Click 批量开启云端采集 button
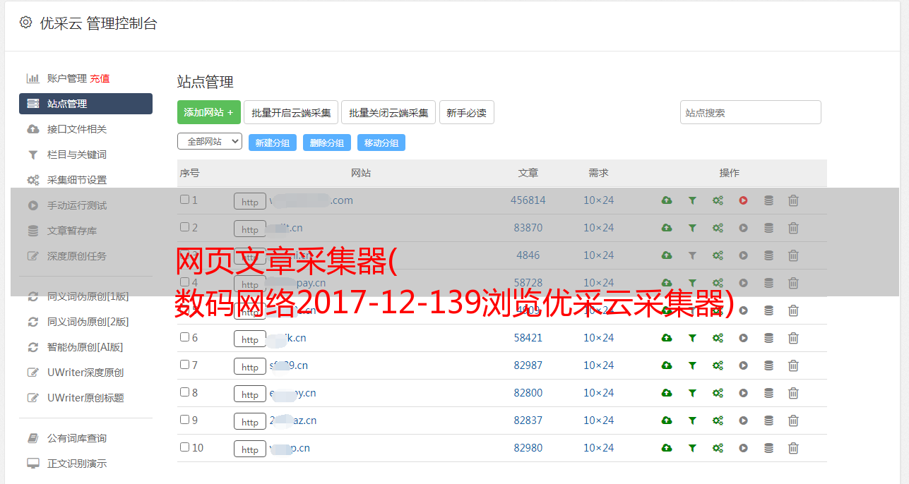This screenshot has width=909, height=484. 291,112
